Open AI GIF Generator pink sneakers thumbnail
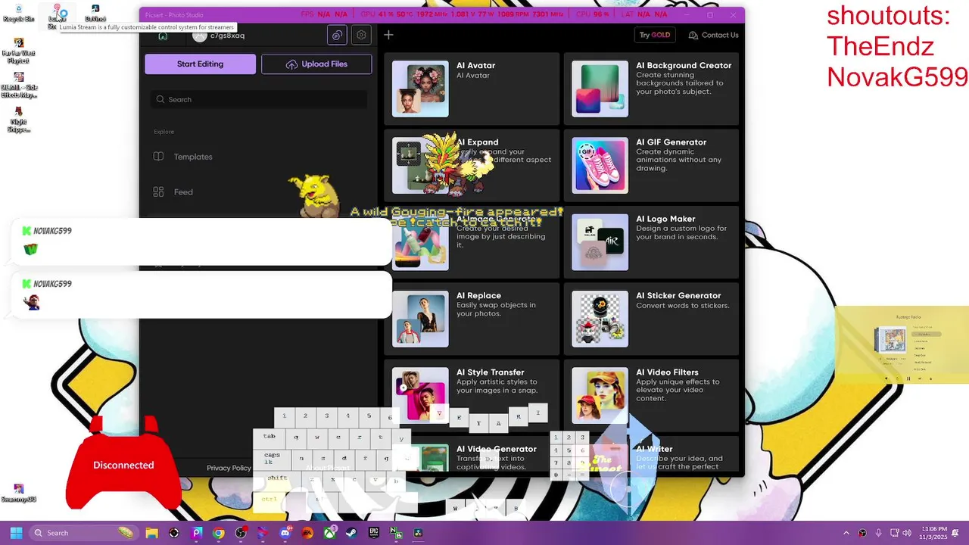This screenshot has width=969, height=545. tap(600, 166)
